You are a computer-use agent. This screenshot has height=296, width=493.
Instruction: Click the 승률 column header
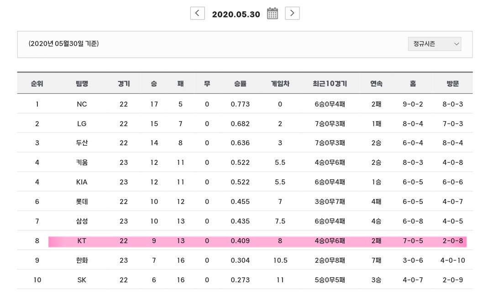coord(240,84)
